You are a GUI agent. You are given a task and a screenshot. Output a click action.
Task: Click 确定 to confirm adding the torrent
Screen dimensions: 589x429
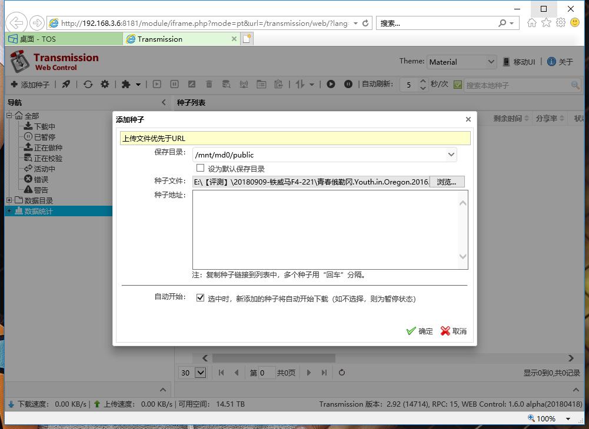[x=420, y=331]
